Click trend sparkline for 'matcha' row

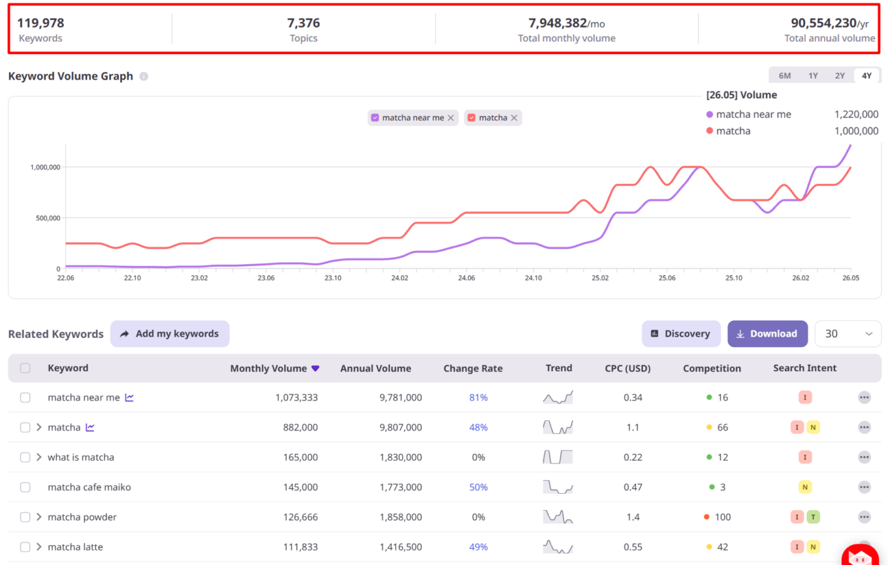(x=558, y=427)
